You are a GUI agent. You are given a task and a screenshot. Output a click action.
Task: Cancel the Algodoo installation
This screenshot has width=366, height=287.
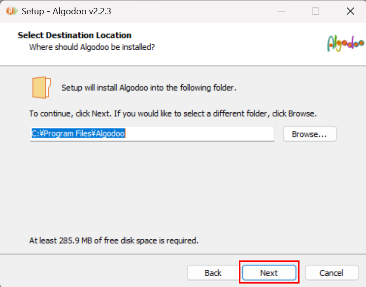(332, 273)
